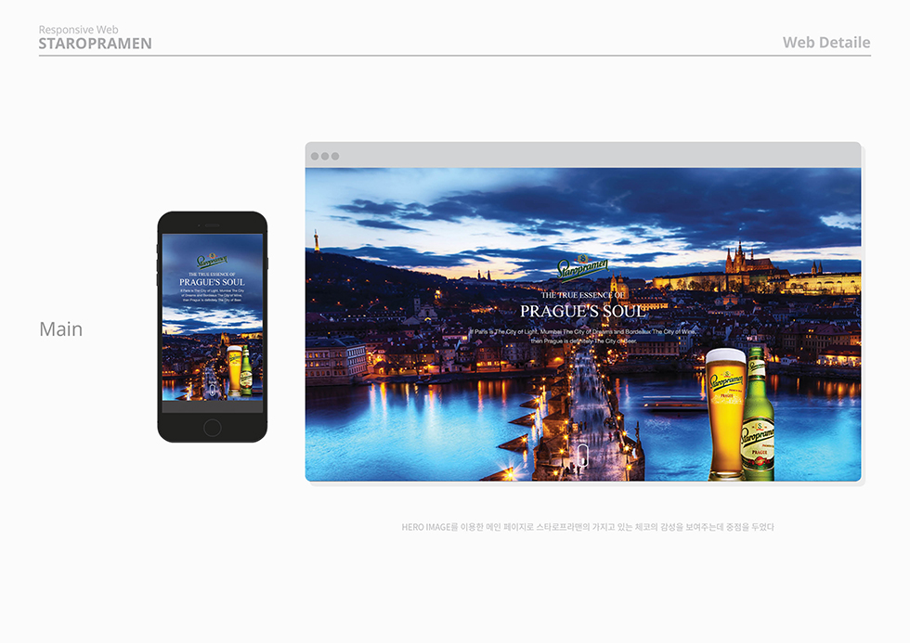Tap the Staropramen logo on the phone screen
The height and width of the screenshot is (643, 910).
212,261
